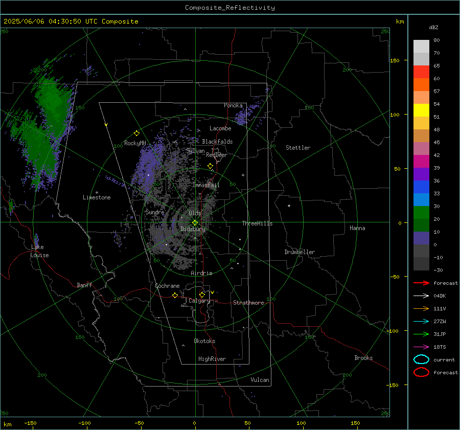Pick the gold 51 dBZ swatch

click(x=421, y=123)
